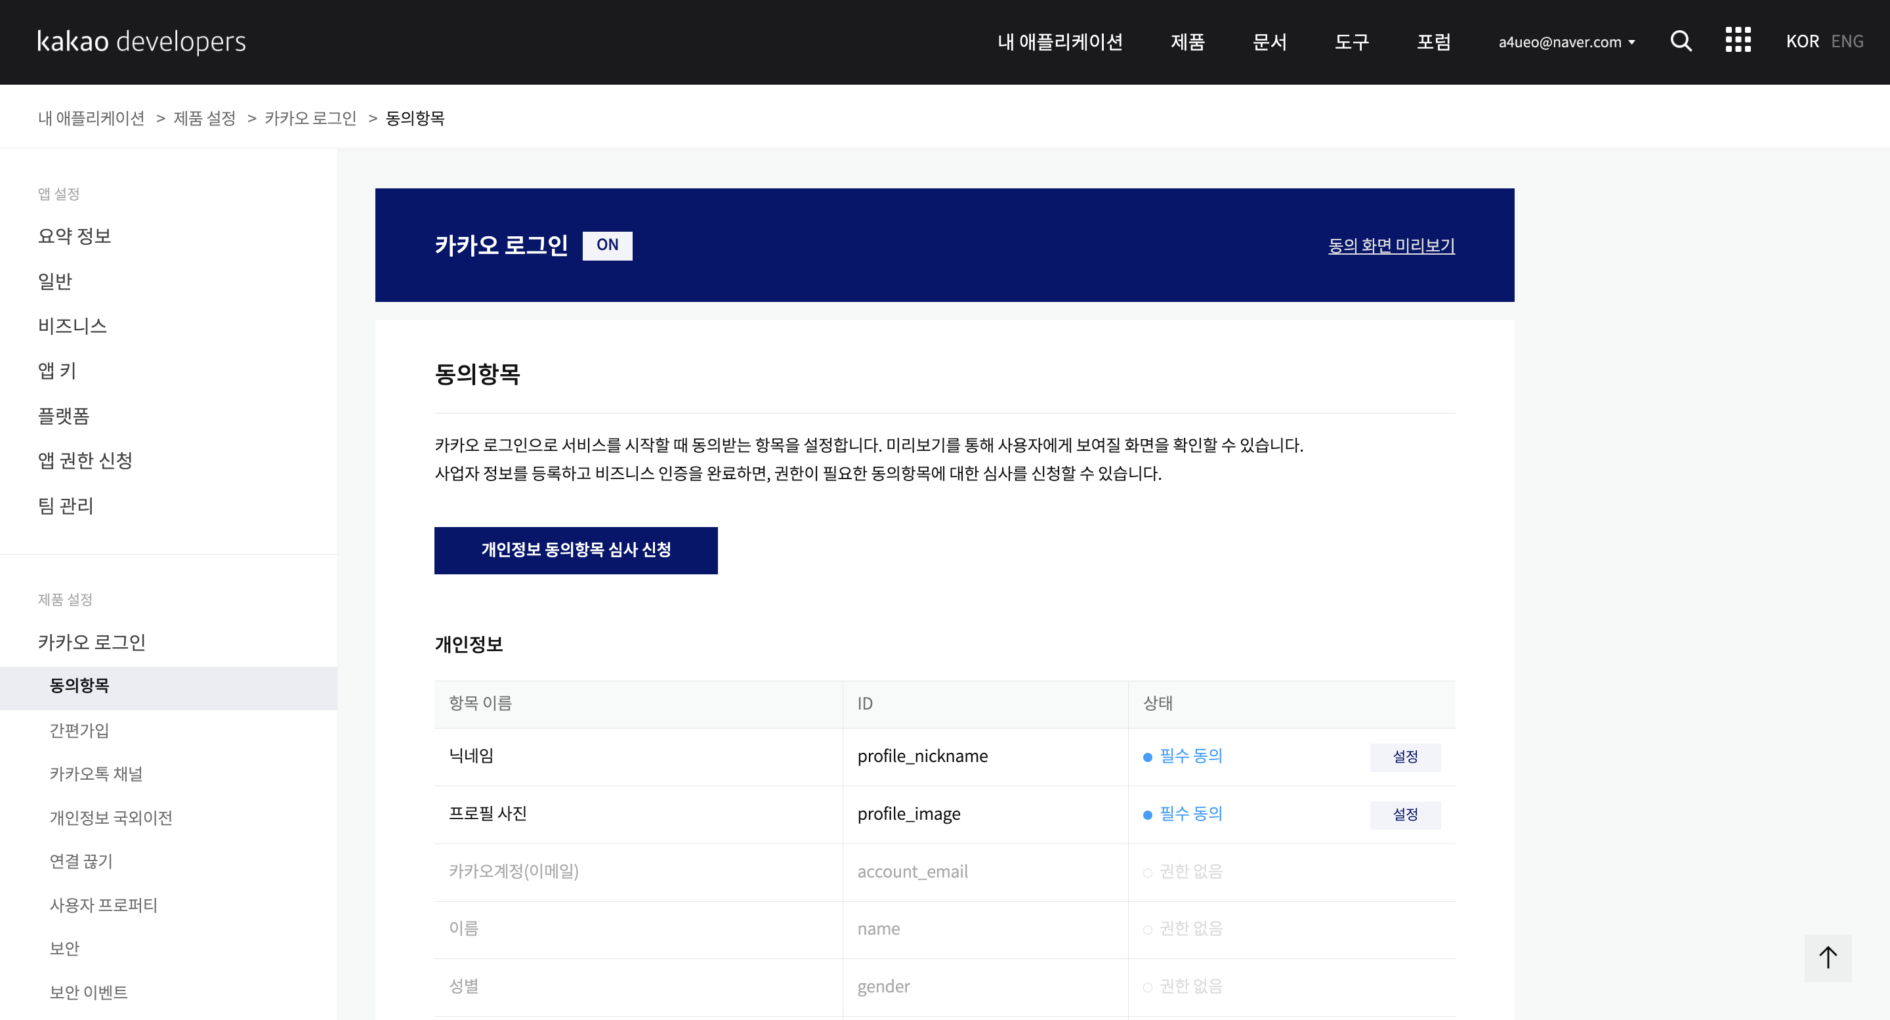Click 설정 for profile_nickname row
The height and width of the screenshot is (1020, 1890).
(1405, 757)
